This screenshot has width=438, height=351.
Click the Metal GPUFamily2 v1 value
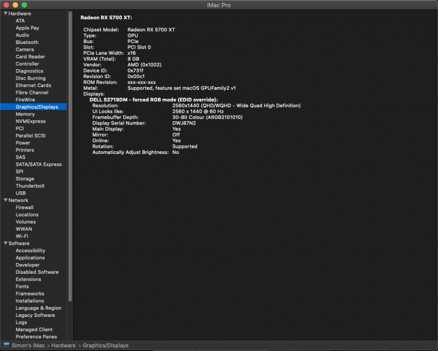click(181, 88)
